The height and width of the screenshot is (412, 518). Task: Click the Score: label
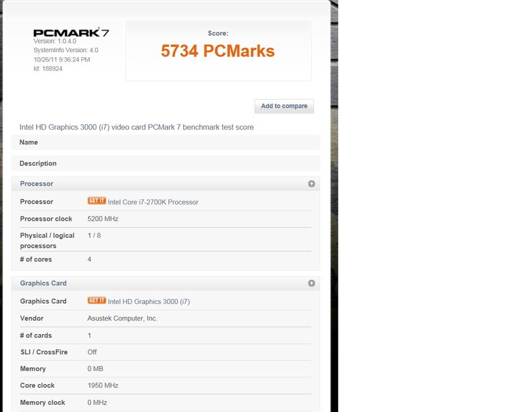coord(218,33)
